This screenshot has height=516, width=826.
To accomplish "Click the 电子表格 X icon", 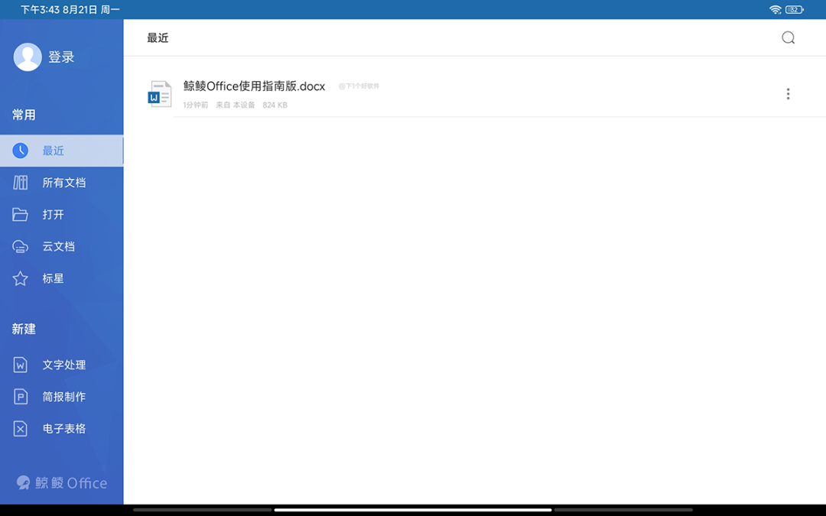I will click(21, 429).
